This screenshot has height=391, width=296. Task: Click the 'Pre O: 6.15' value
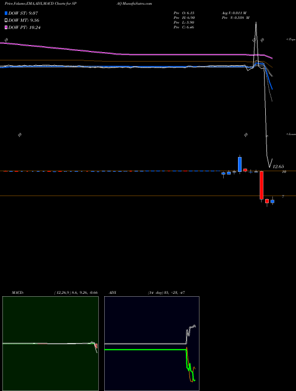[184, 13]
